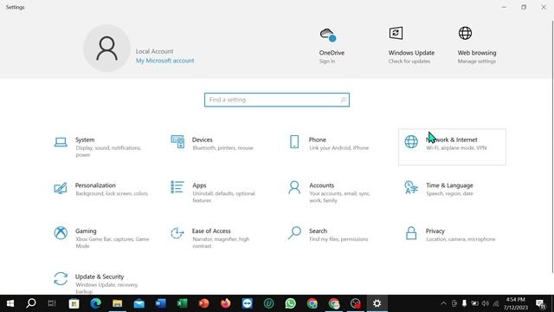Open Time & Language settings
Image resolution: width=554 pixels, height=312 pixels.
[x=452, y=192]
